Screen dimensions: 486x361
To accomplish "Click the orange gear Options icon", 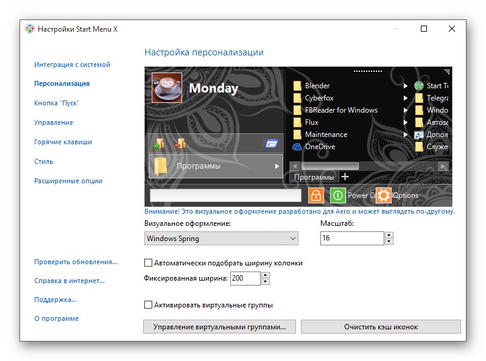I will (x=384, y=195).
